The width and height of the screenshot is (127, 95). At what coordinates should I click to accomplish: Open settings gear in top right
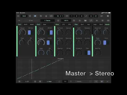108,16
